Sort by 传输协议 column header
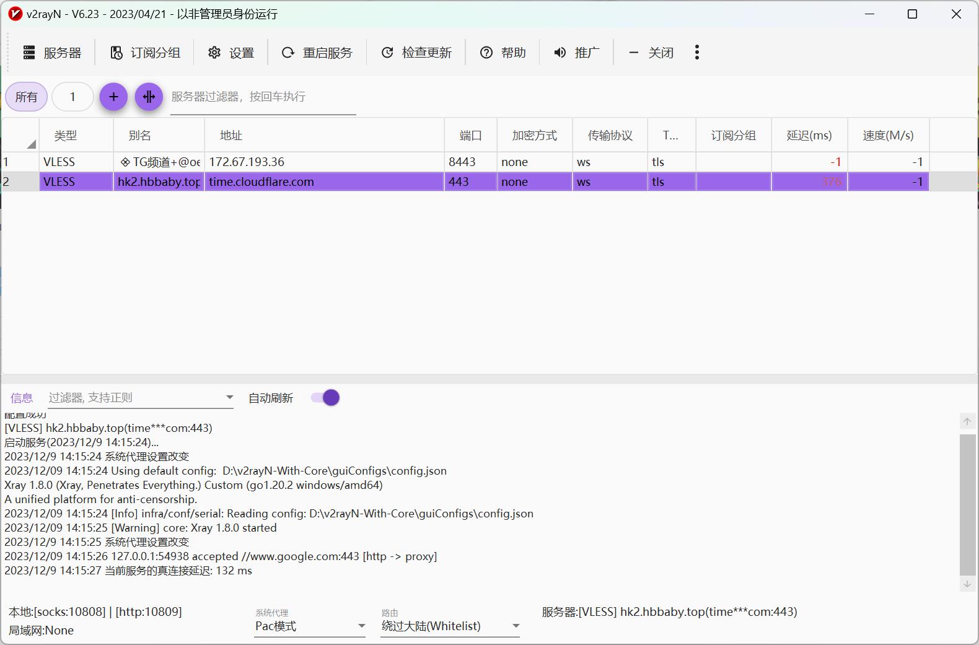 [x=610, y=136]
